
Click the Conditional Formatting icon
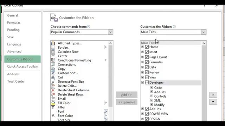click(53, 60)
